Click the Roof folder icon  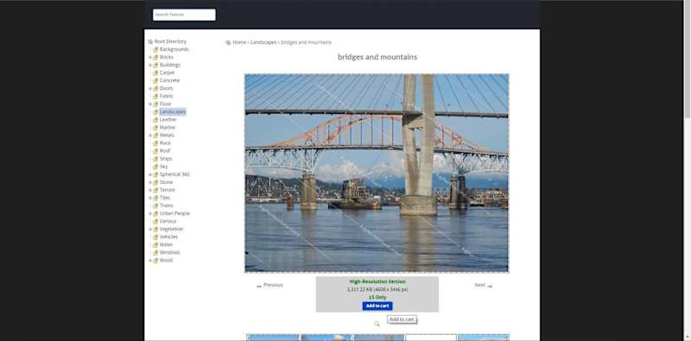(155, 151)
